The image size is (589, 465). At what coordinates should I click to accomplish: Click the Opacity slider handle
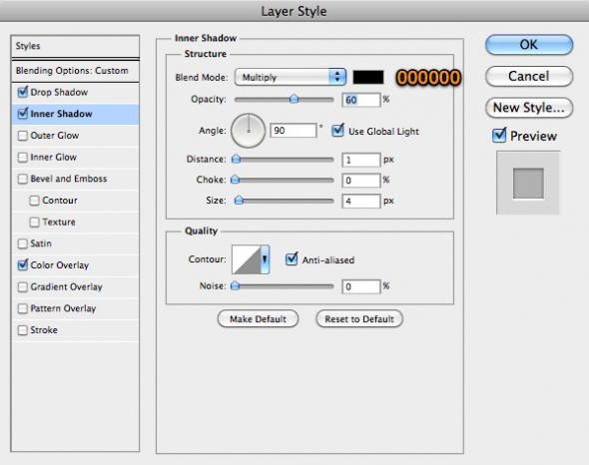click(x=294, y=99)
